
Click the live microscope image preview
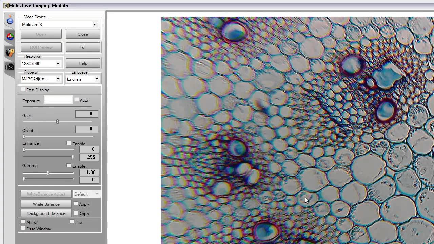[x=297, y=130]
